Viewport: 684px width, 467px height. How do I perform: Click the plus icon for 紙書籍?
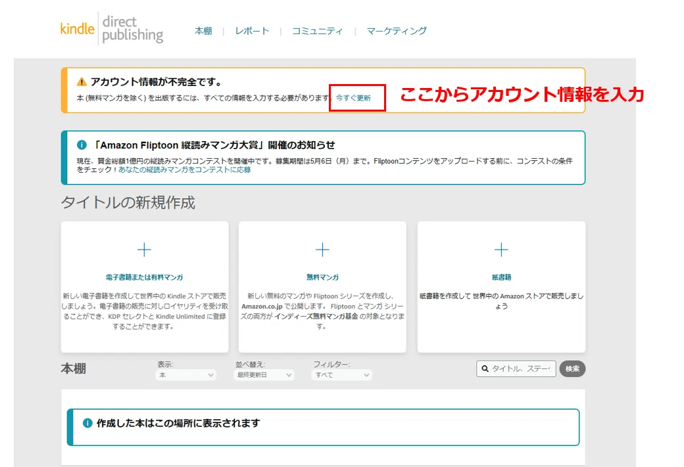(501, 250)
